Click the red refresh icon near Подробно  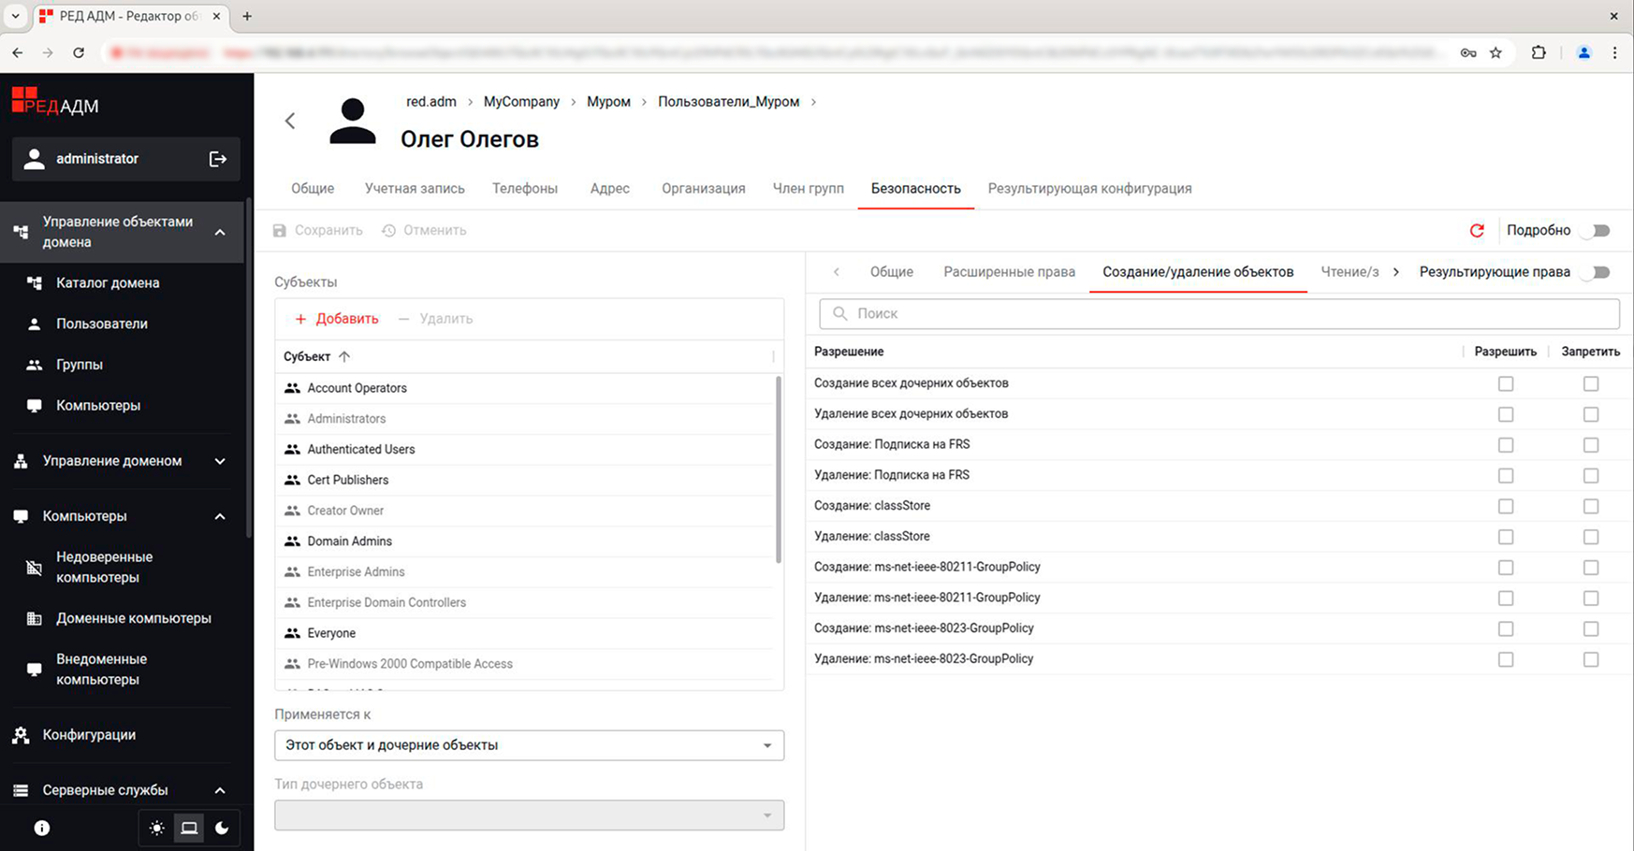pos(1477,230)
